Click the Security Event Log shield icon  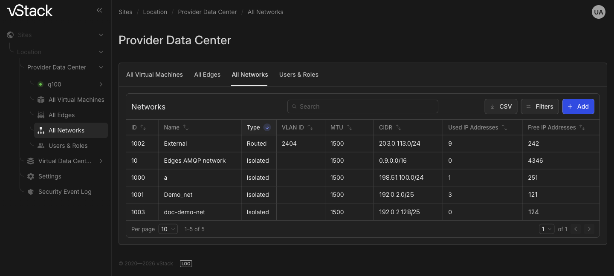[31, 192]
